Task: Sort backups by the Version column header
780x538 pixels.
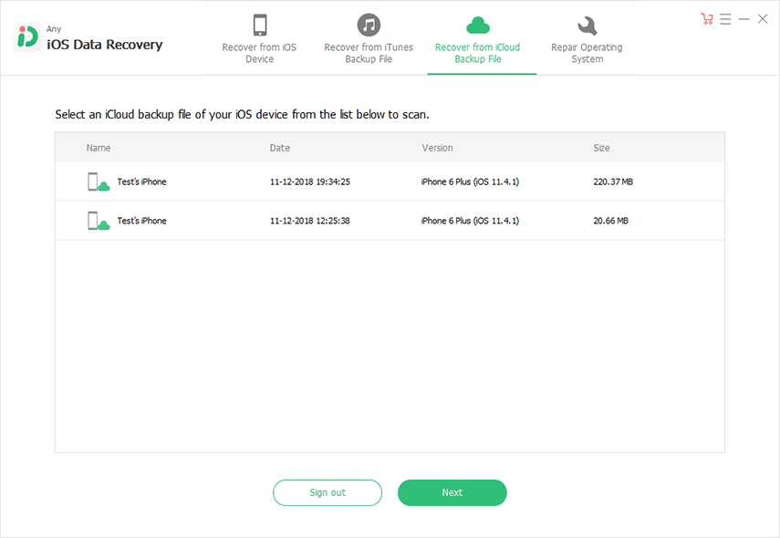Action: point(437,148)
